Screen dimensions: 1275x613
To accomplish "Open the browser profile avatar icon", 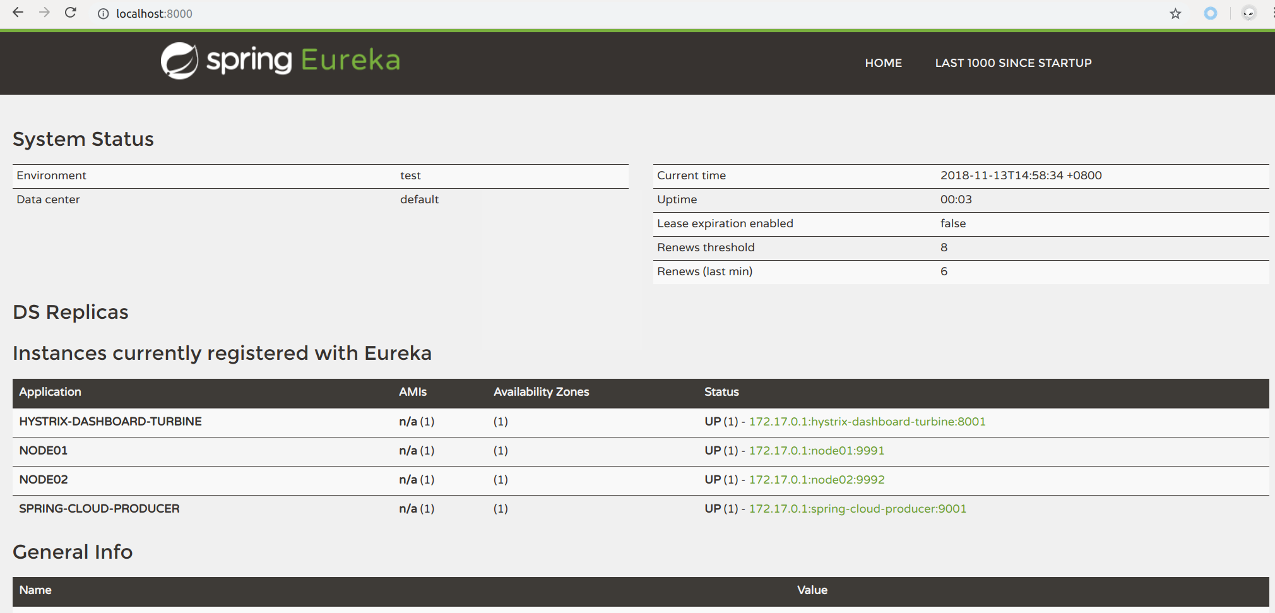I will click(x=1248, y=13).
